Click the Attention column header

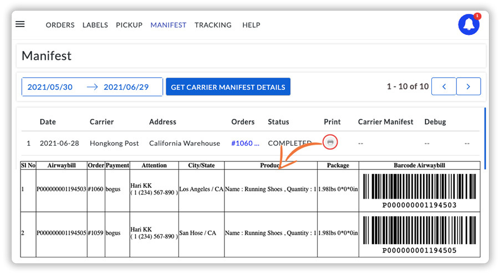click(154, 166)
